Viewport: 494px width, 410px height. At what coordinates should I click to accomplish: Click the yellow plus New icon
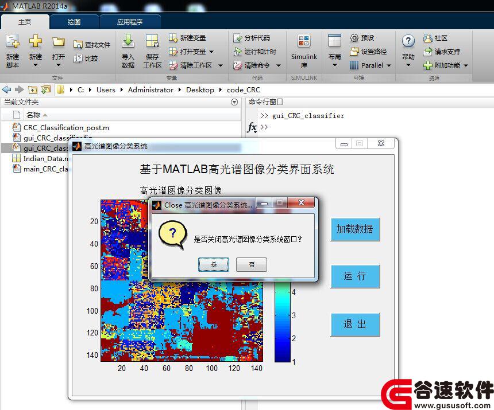(x=35, y=41)
